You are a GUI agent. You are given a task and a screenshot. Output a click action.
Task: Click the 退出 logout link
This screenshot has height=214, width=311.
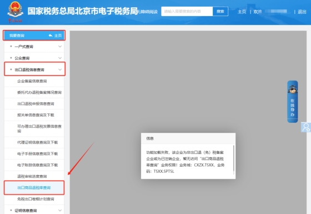(x=302, y=12)
